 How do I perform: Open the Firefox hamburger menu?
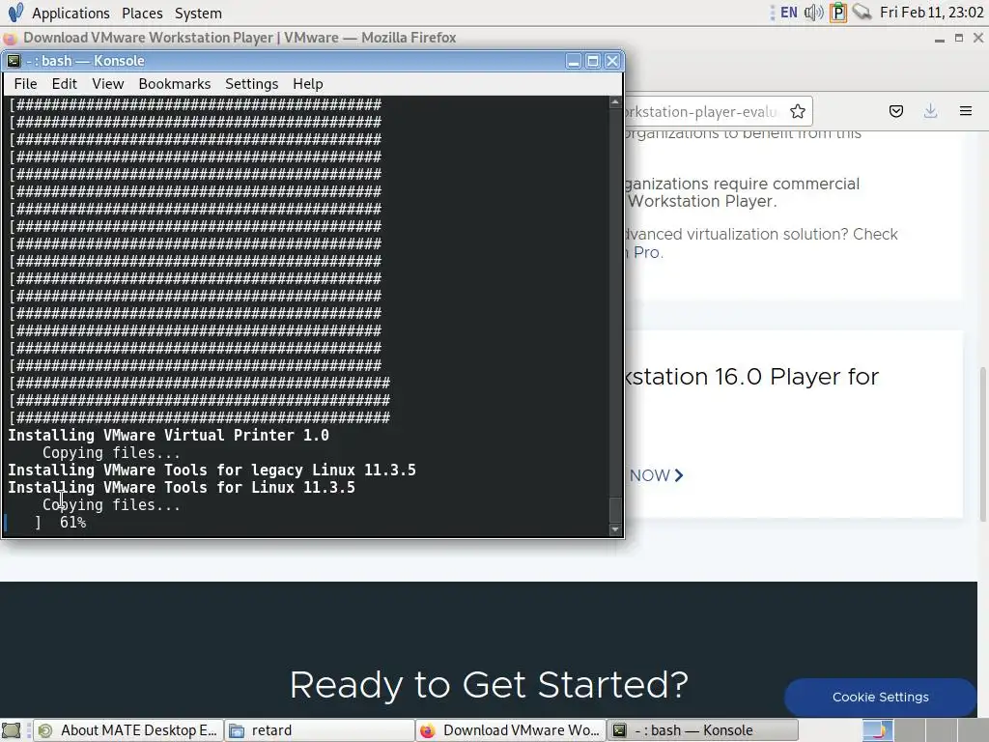pyautogui.click(x=966, y=112)
